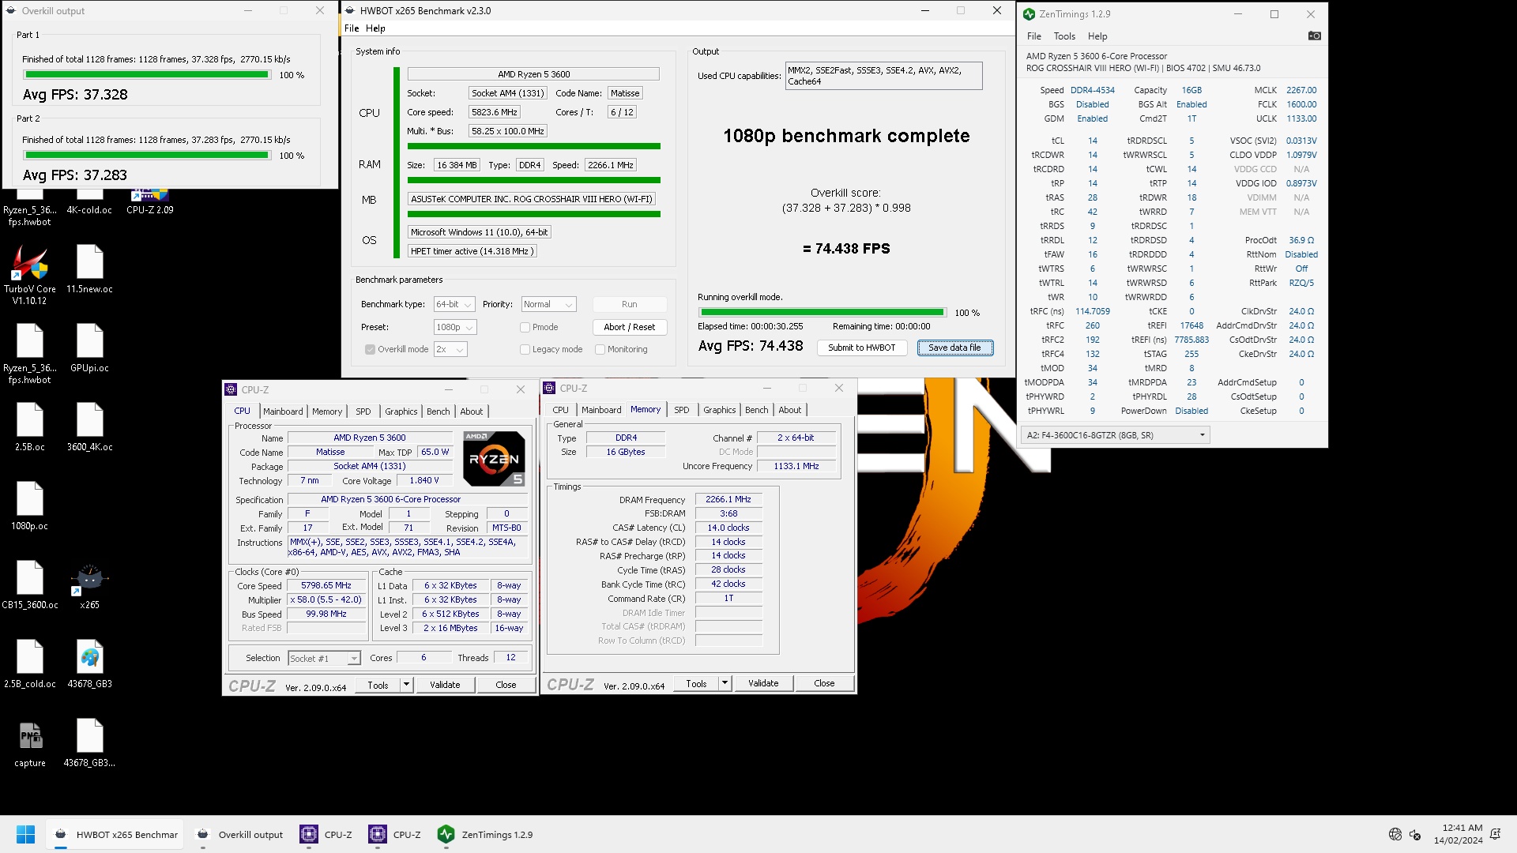Open the Priority Normal dropdown

pyautogui.click(x=549, y=304)
